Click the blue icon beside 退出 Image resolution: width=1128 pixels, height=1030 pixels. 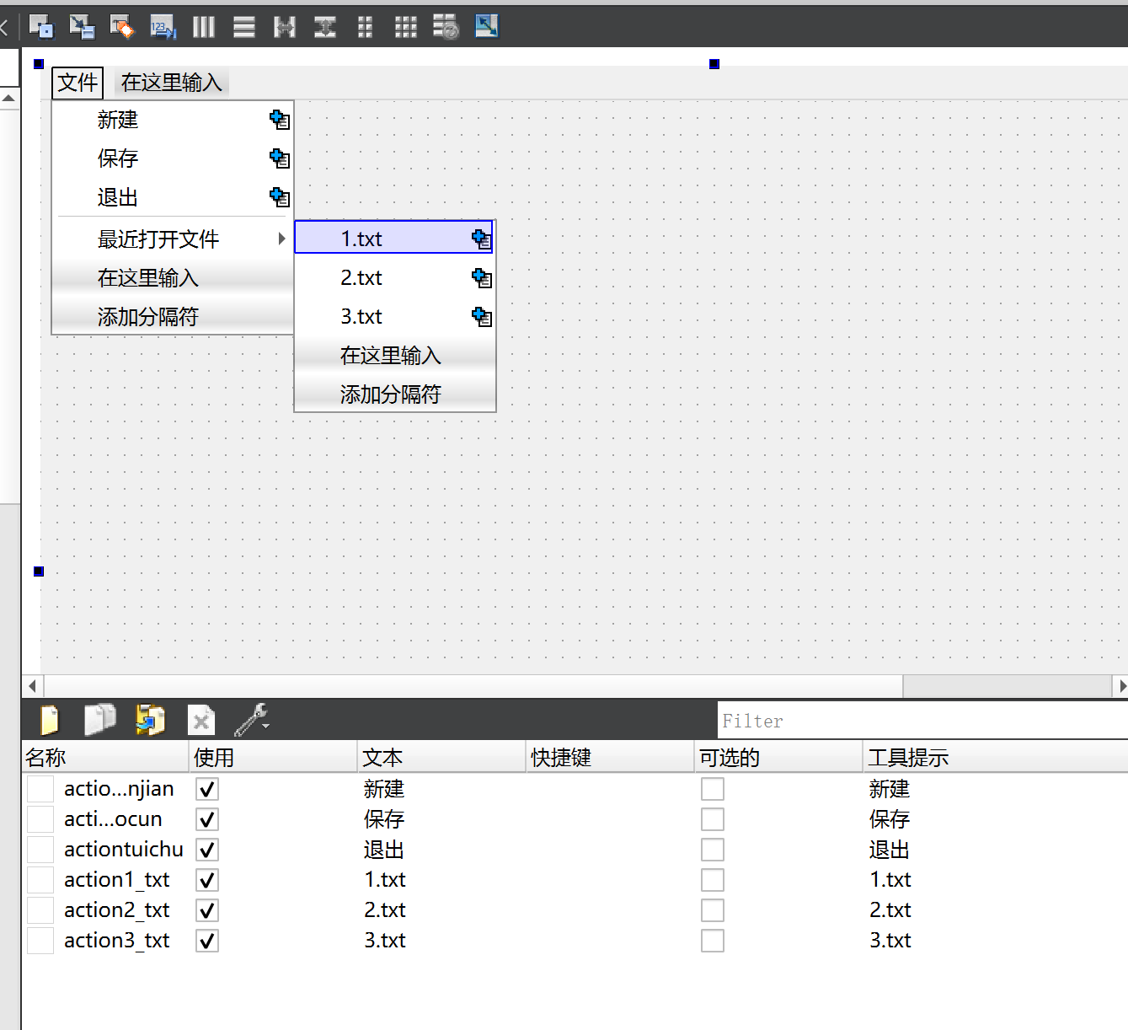coord(280,197)
